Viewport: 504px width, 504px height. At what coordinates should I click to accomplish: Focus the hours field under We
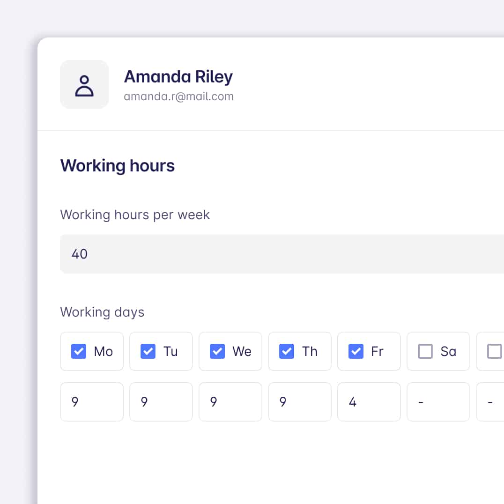pos(230,402)
